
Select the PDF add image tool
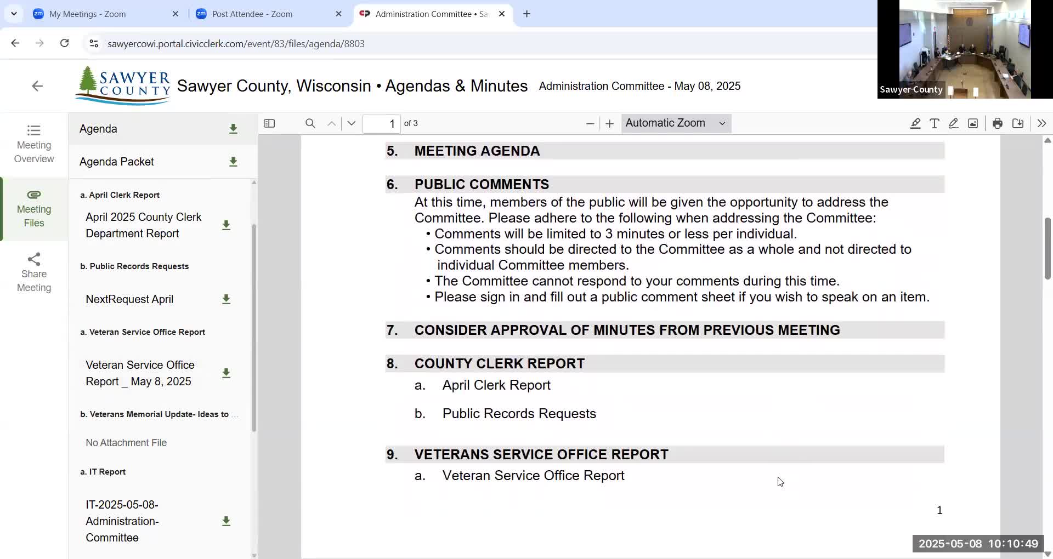[x=973, y=123]
